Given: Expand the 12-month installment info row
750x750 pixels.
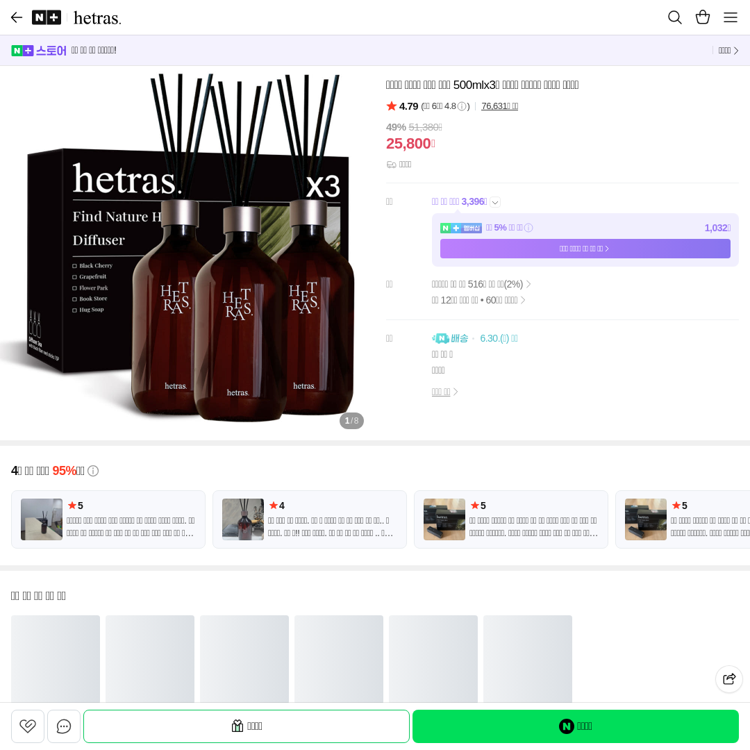Looking at the screenshot, I should pyautogui.click(x=478, y=300).
